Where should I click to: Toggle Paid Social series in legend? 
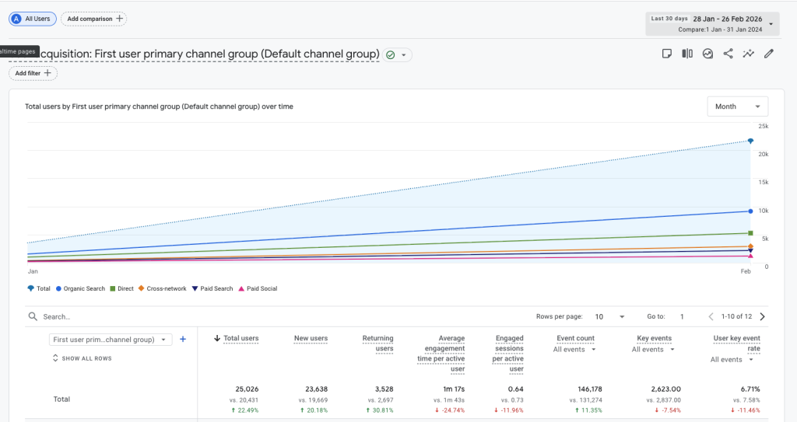pos(258,288)
